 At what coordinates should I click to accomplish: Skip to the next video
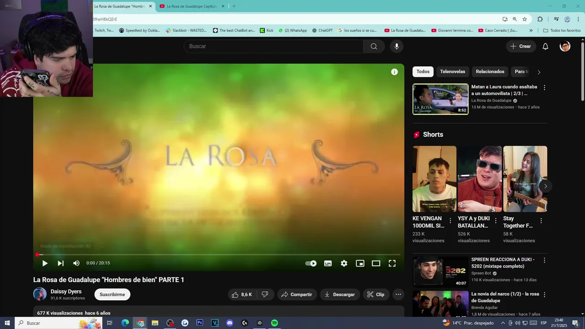point(60,263)
